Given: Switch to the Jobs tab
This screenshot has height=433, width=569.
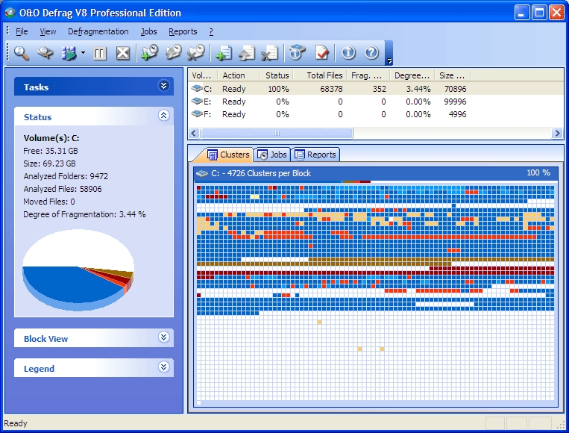Looking at the screenshot, I should tap(272, 155).
